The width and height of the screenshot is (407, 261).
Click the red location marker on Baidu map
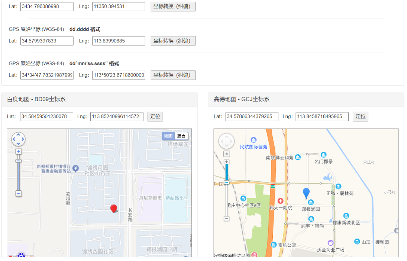(114, 208)
